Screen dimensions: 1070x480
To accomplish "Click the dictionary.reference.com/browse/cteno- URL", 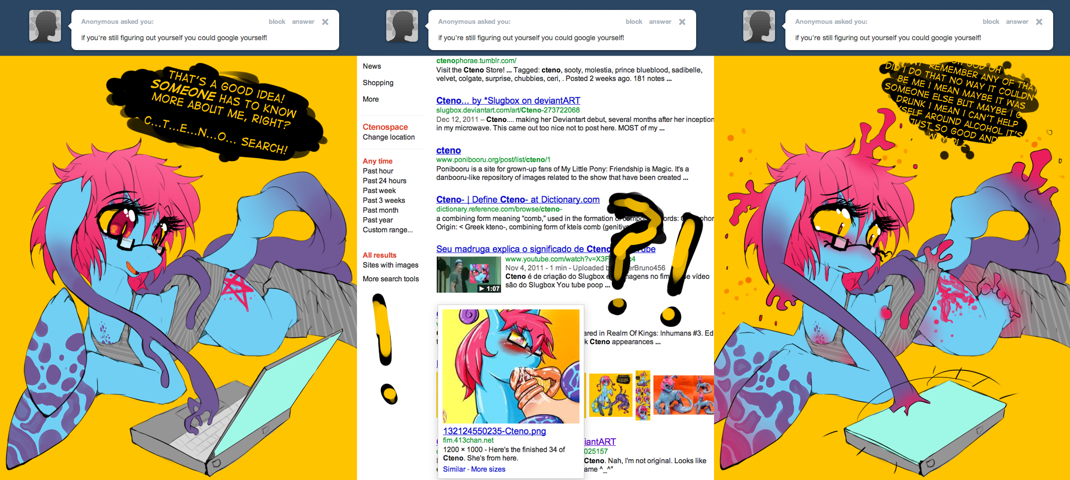I will [x=499, y=209].
